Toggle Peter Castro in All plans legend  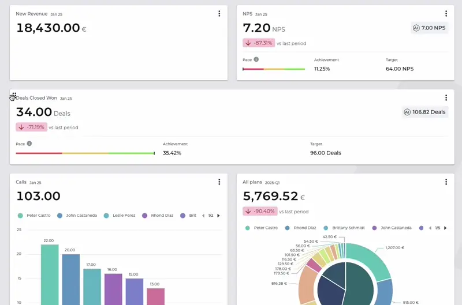[262, 228]
